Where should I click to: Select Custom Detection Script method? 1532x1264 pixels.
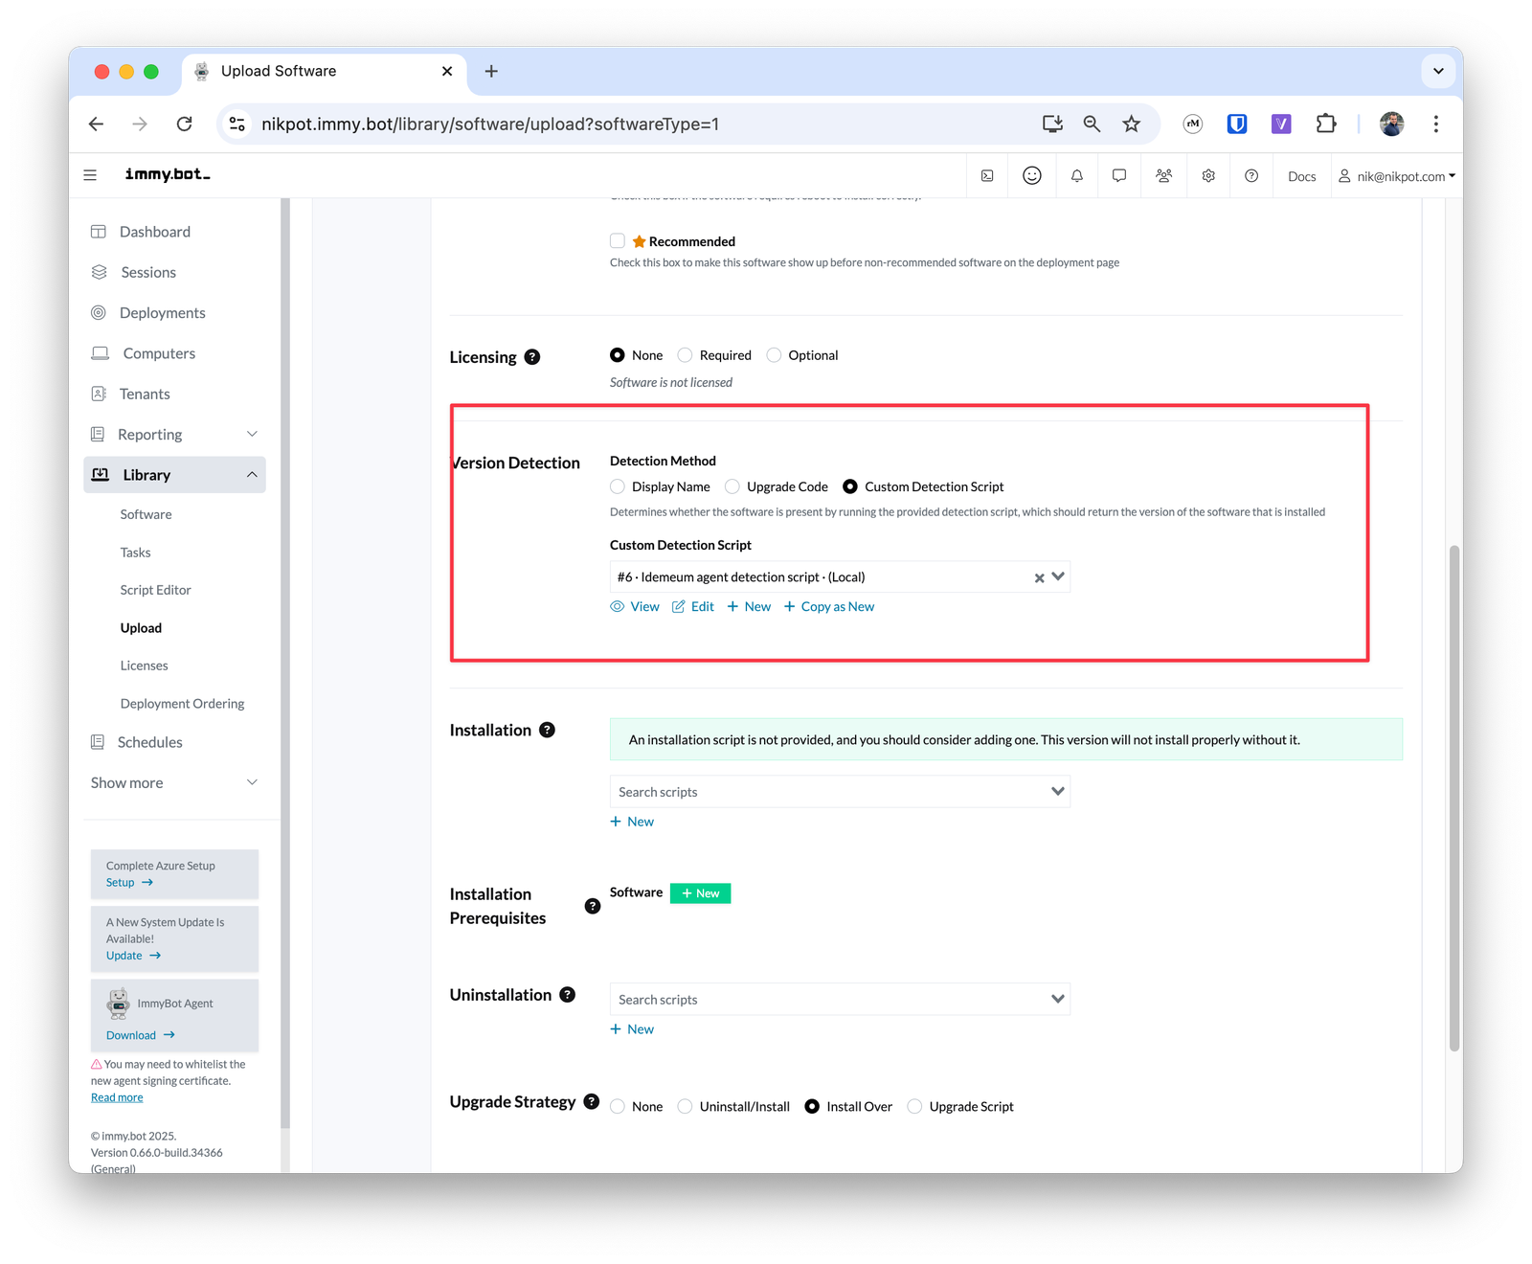point(850,486)
